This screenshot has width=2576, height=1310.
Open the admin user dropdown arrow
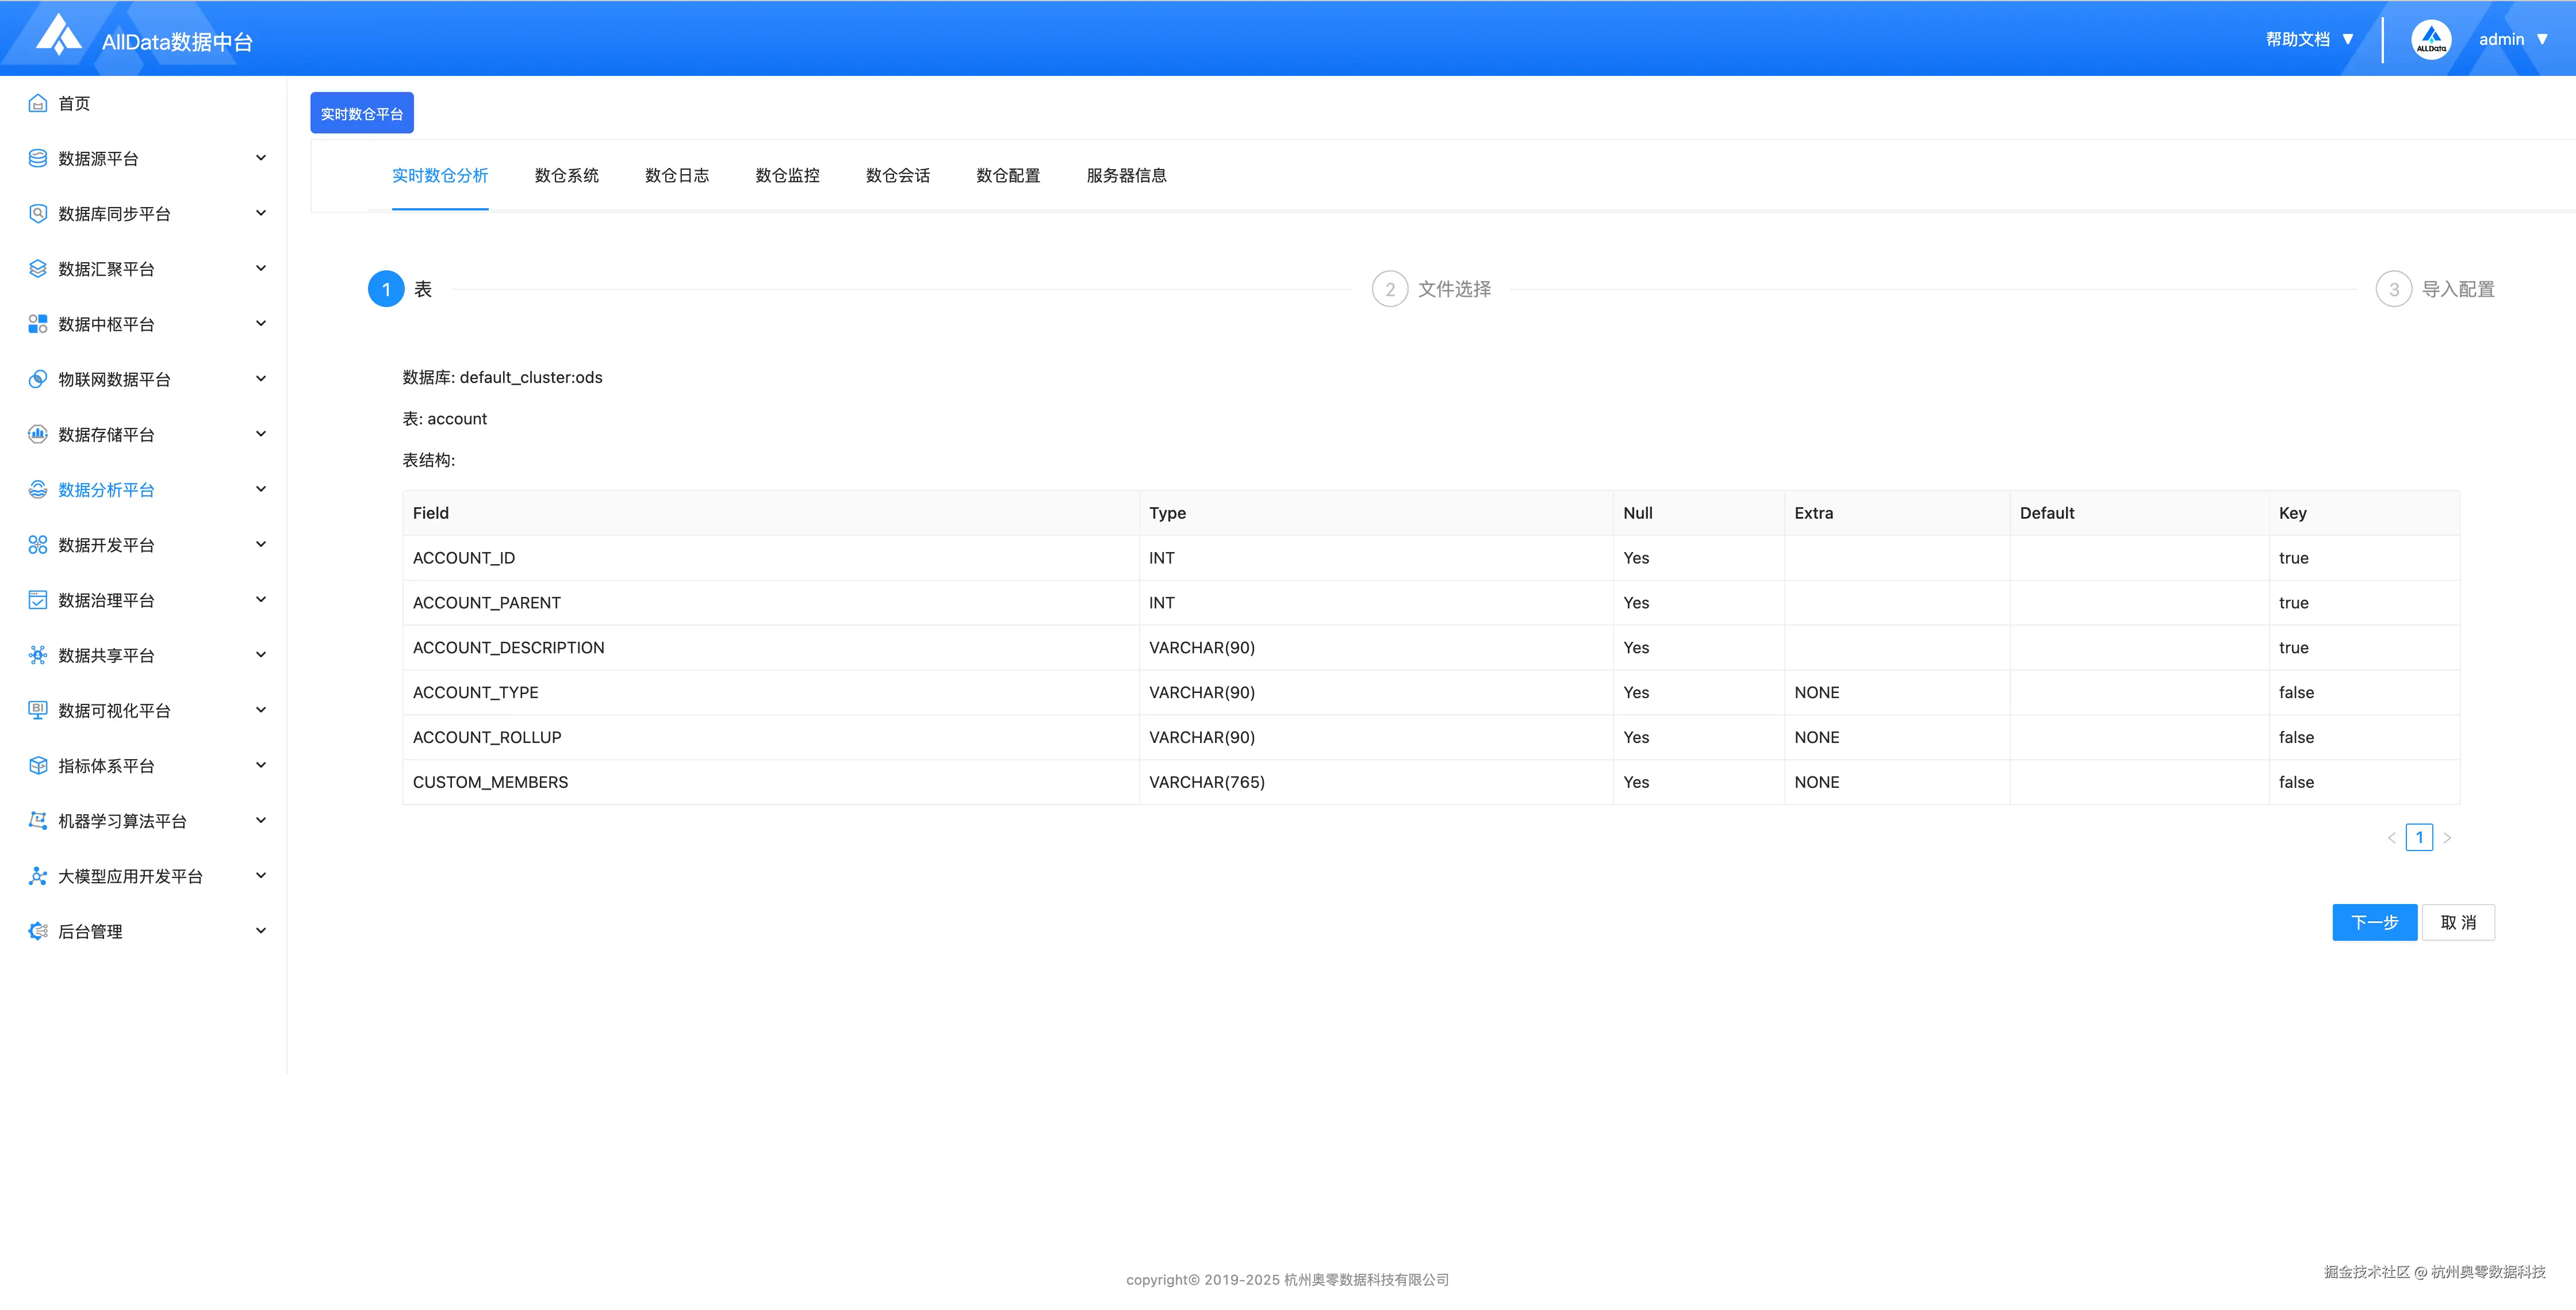[x=2542, y=40]
